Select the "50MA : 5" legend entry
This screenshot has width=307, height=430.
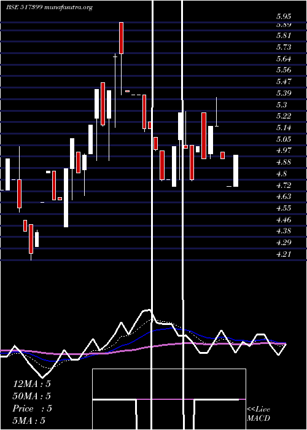pyautogui.click(x=32, y=396)
